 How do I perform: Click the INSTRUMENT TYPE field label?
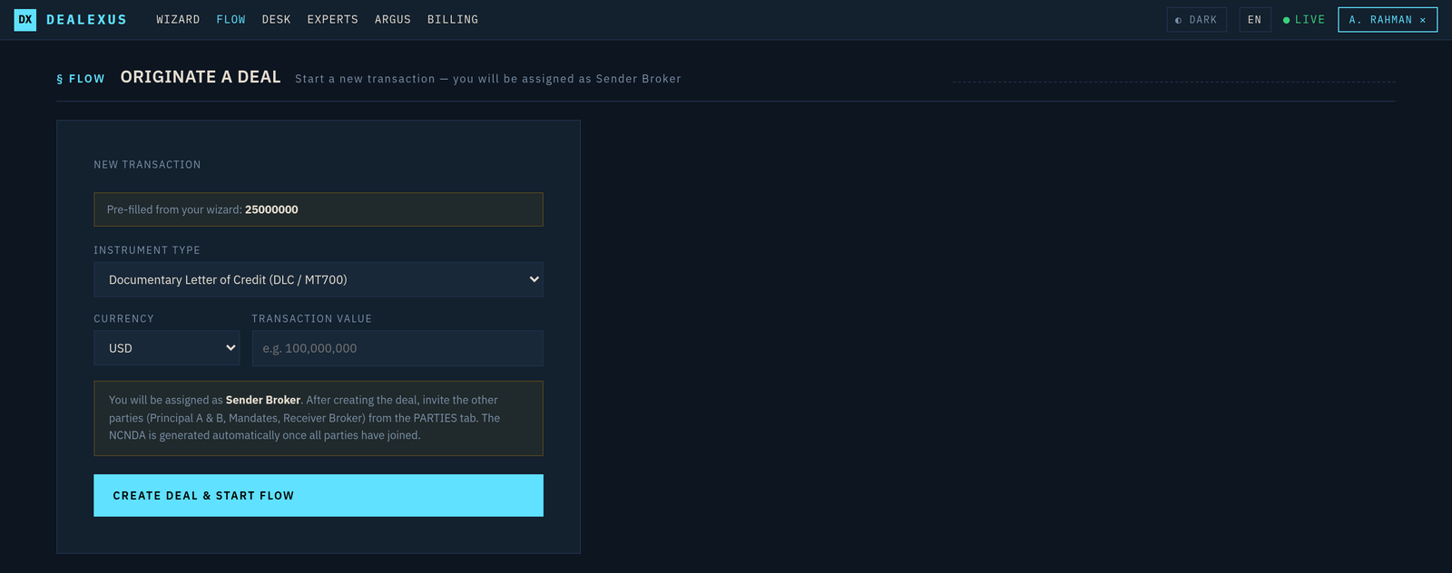pos(147,250)
